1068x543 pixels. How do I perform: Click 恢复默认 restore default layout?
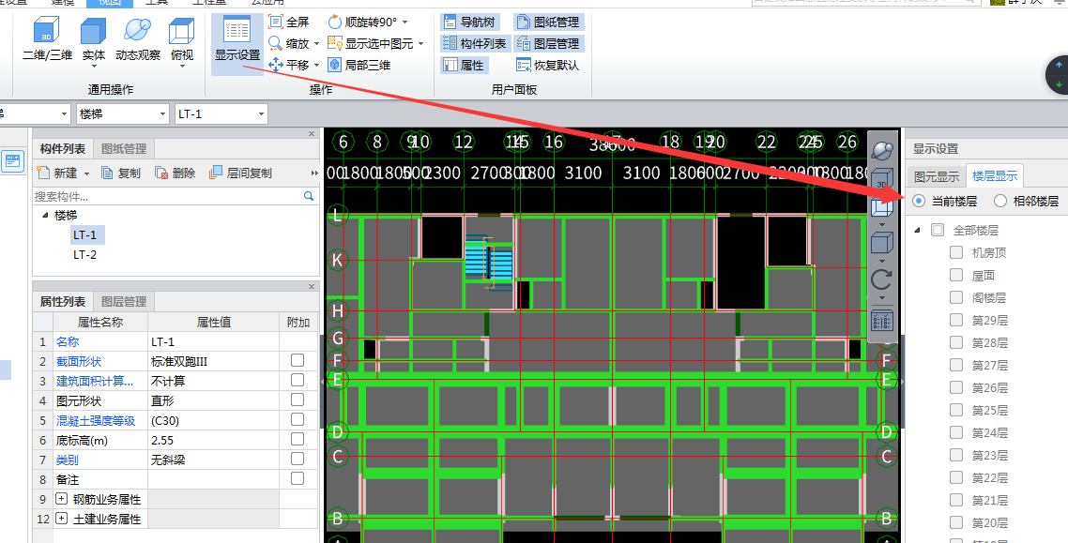(548, 65)
